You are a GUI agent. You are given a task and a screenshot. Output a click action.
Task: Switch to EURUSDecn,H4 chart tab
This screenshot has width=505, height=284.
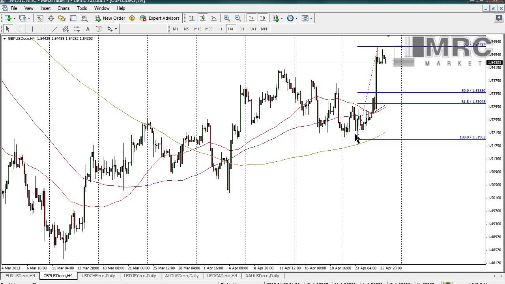point(20,276)
